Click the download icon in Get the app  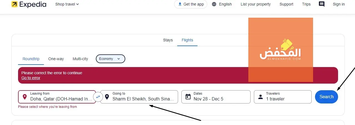coord(180,4)
